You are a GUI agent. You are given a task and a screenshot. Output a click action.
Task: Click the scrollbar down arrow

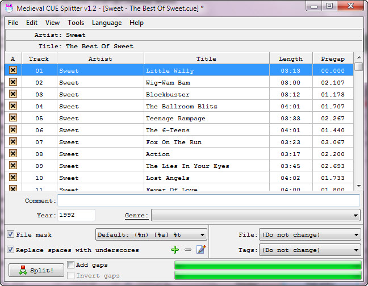click(358, 186)
